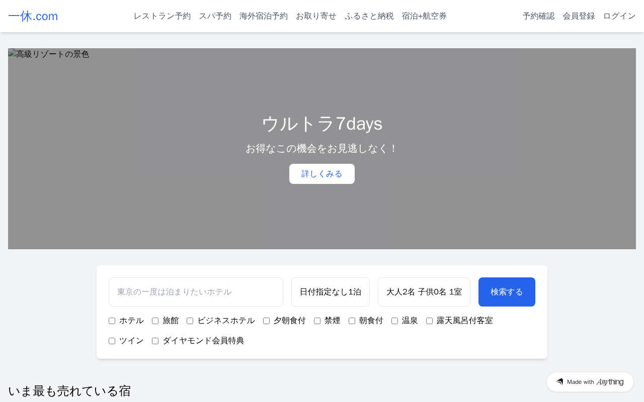The height and width of the screenshot is (402, 644).
Task: Click the 予約確認 link
Action: click(538, 16)
